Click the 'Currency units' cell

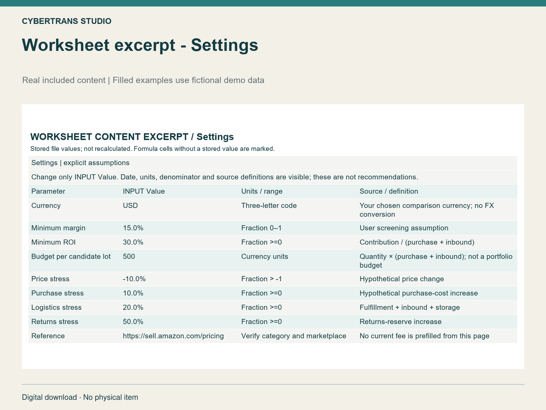point(265,257)
